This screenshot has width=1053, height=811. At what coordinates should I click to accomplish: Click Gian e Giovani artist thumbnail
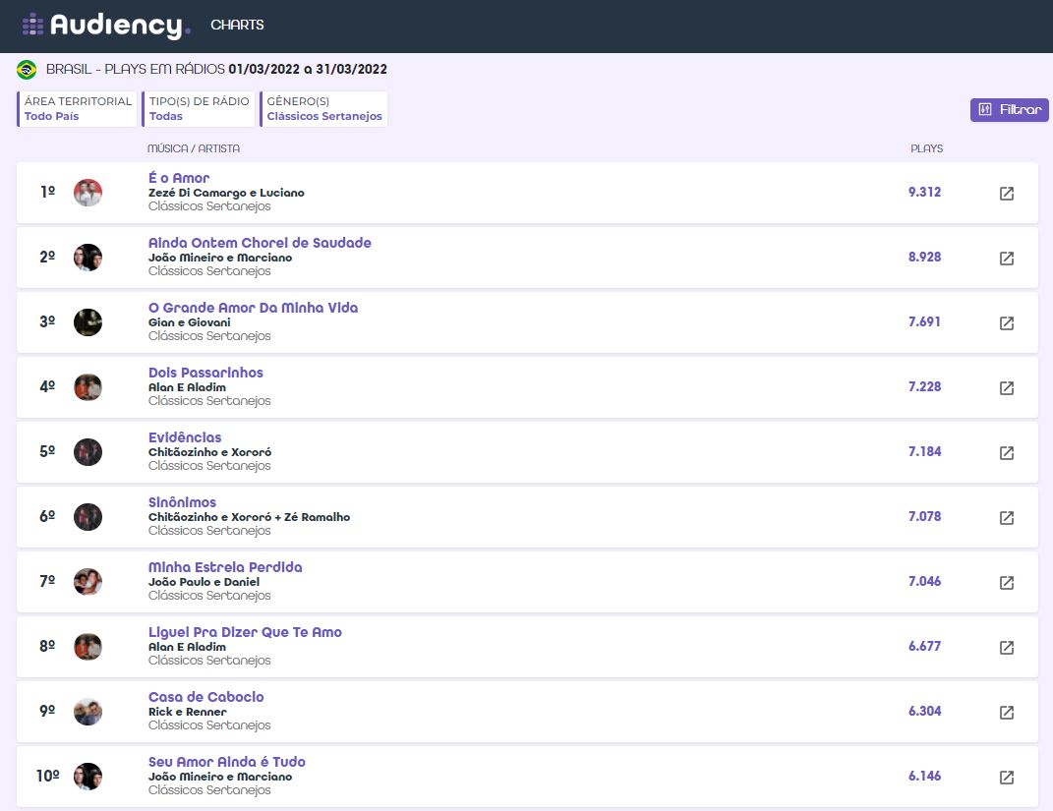click(x=88, y=322)
